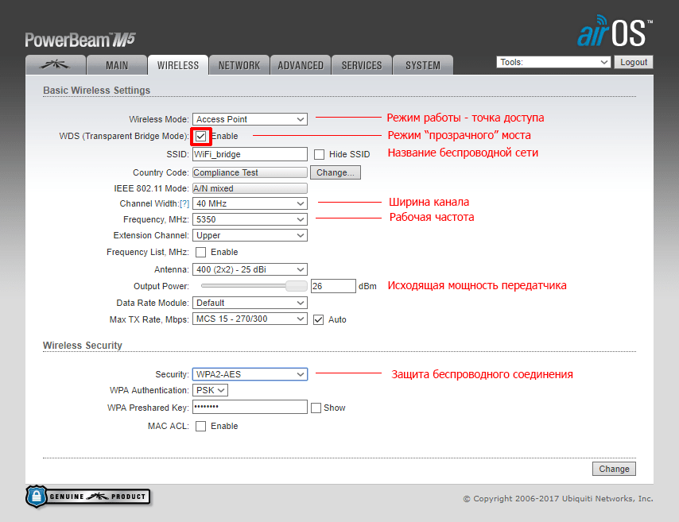Enable the MAC ACL checkbox
The image size is (679, 522).
pos(201,426)
